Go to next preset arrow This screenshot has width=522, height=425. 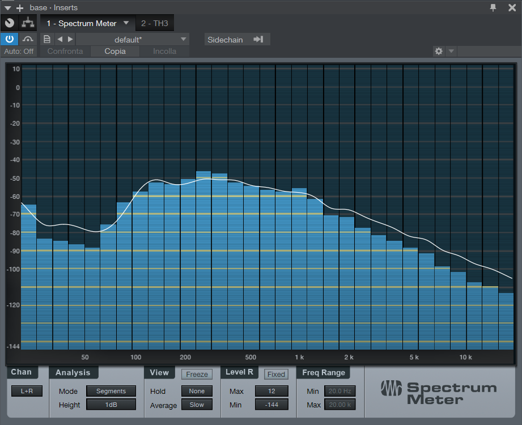[x=70, y=39]
